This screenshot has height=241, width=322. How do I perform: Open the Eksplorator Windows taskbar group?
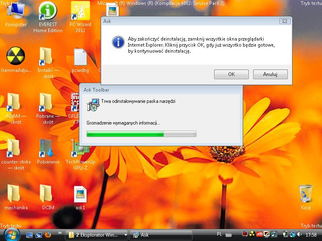(97, 235)
